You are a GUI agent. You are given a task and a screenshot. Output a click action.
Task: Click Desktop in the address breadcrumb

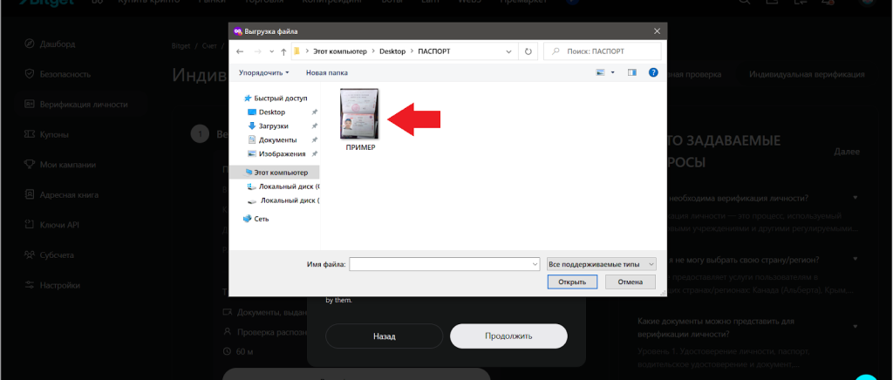pyautogui.click(x=392, y=52)
